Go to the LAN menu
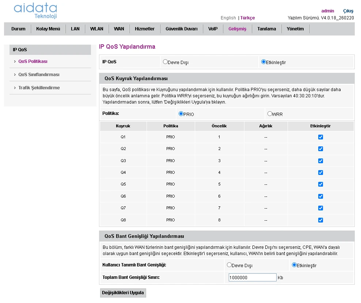Screen dimensions: 361x303 pyautogui.click(x=75, y=29)
